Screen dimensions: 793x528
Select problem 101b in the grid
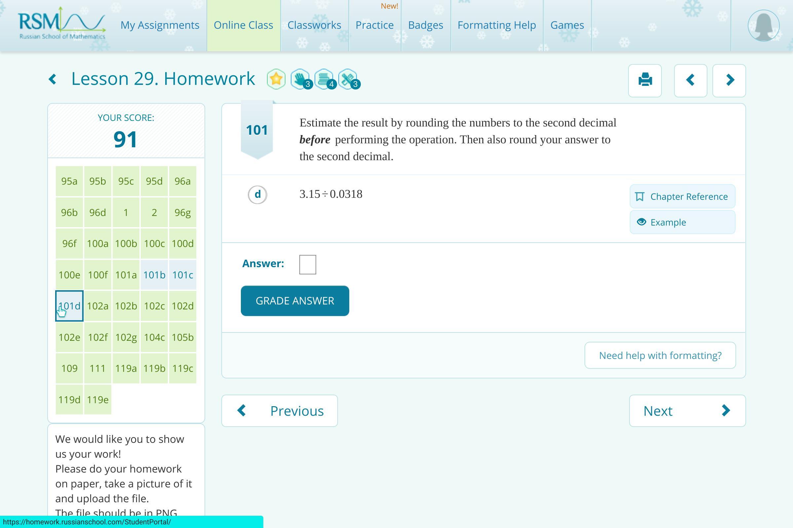[x=154, y=275]
